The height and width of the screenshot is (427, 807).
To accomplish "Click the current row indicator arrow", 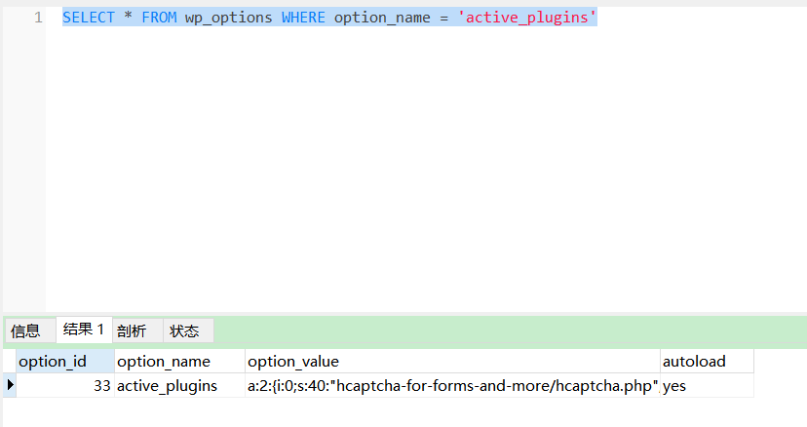I will point(10,386).
